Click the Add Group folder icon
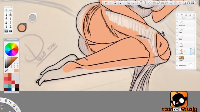 [182, 15]
